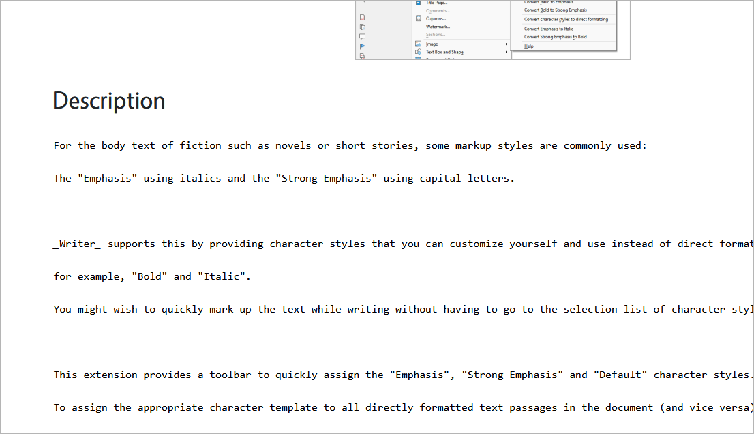Select the Watermark... menu item

(x=438, y=27)
